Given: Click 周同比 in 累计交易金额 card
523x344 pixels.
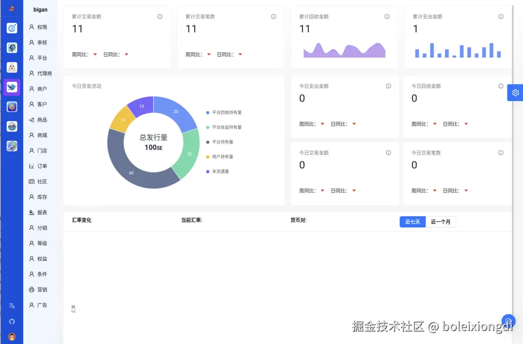Looking at the screenshot, I should pos(80,54).
